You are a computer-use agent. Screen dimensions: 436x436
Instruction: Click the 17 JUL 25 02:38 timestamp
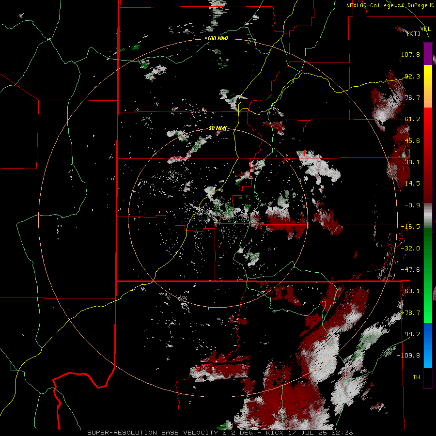coord(319,433)
